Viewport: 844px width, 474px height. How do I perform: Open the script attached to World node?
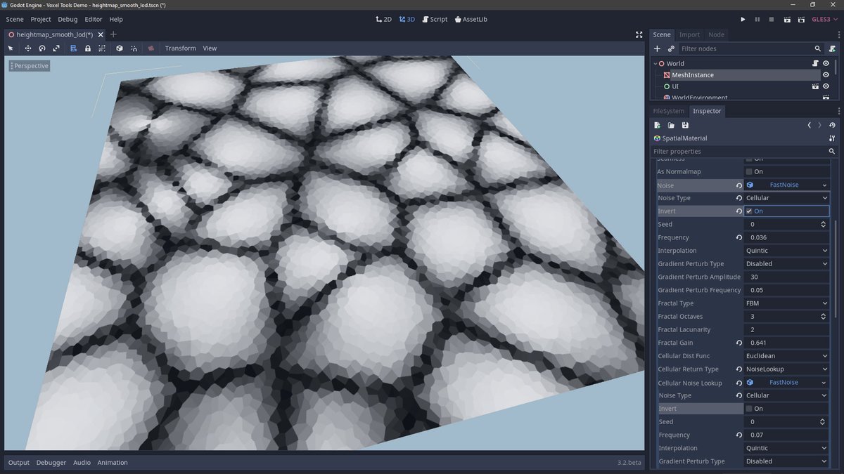(x=815, y=63)
